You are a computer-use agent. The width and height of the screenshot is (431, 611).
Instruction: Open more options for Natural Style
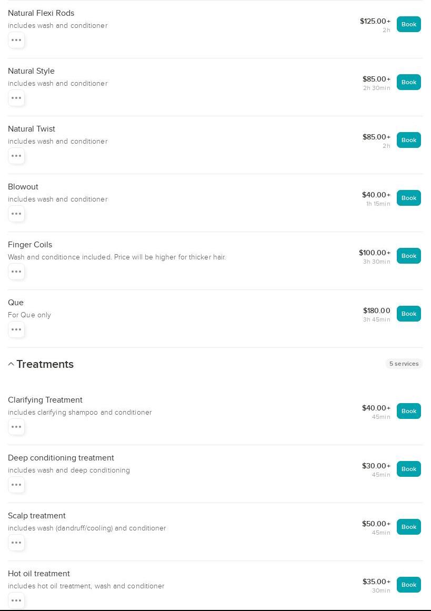point(16,98)
